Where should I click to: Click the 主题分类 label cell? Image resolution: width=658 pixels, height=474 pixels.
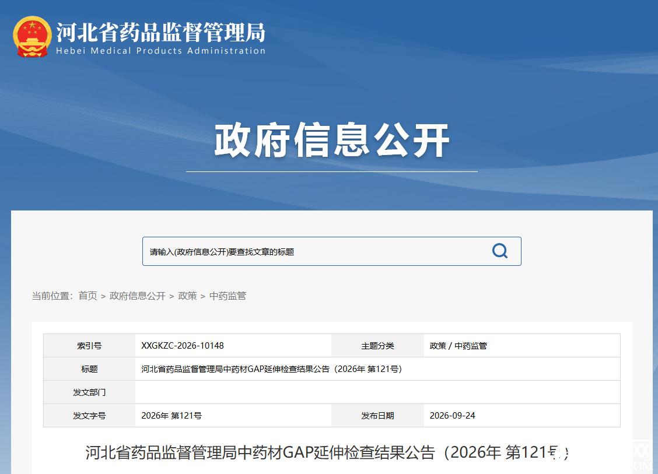tap(377, 346)
